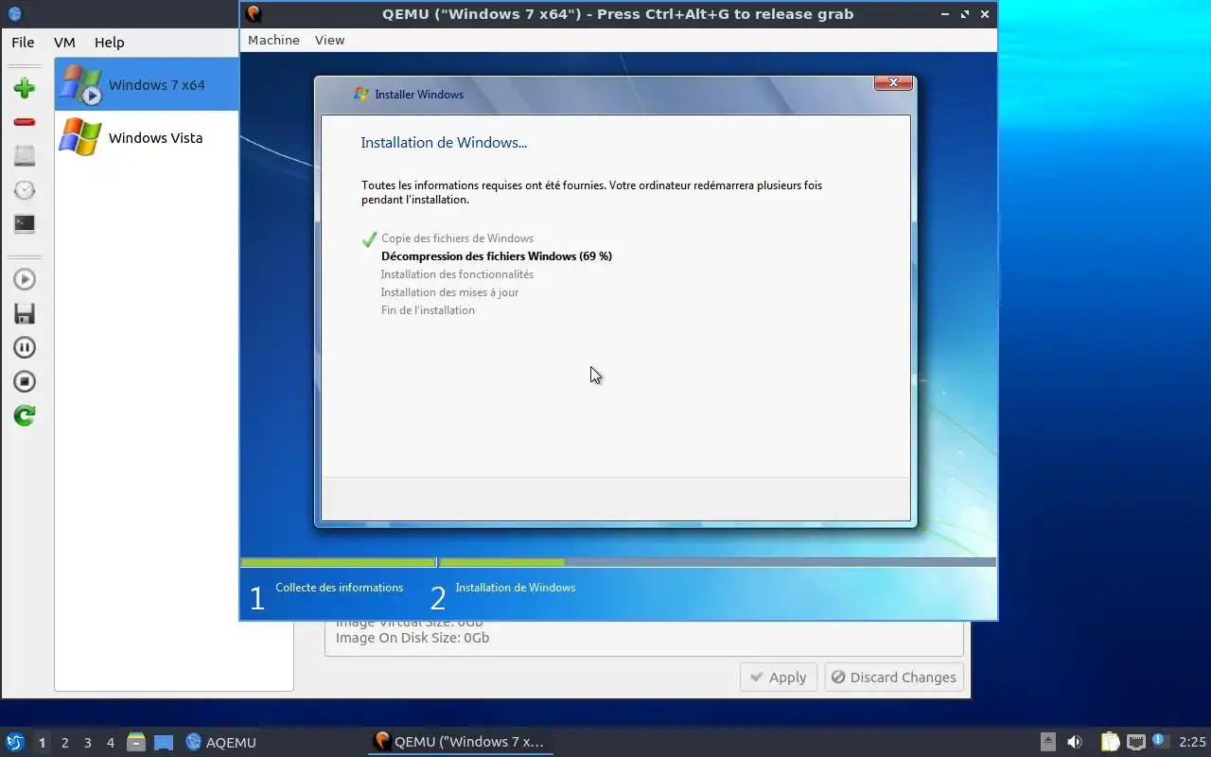Image resolution: width=1211 pixels, height=757 pixels.
Task: Click "Copie des fichiers de Windows" step
Action: 457,238
